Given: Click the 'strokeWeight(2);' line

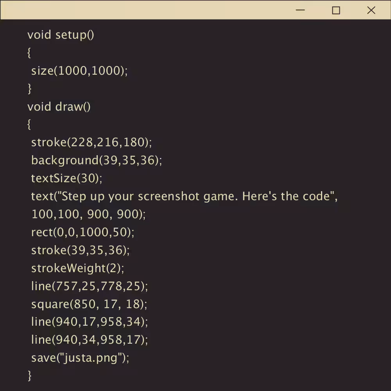Looking at the screenshot, I should point(77,268).
